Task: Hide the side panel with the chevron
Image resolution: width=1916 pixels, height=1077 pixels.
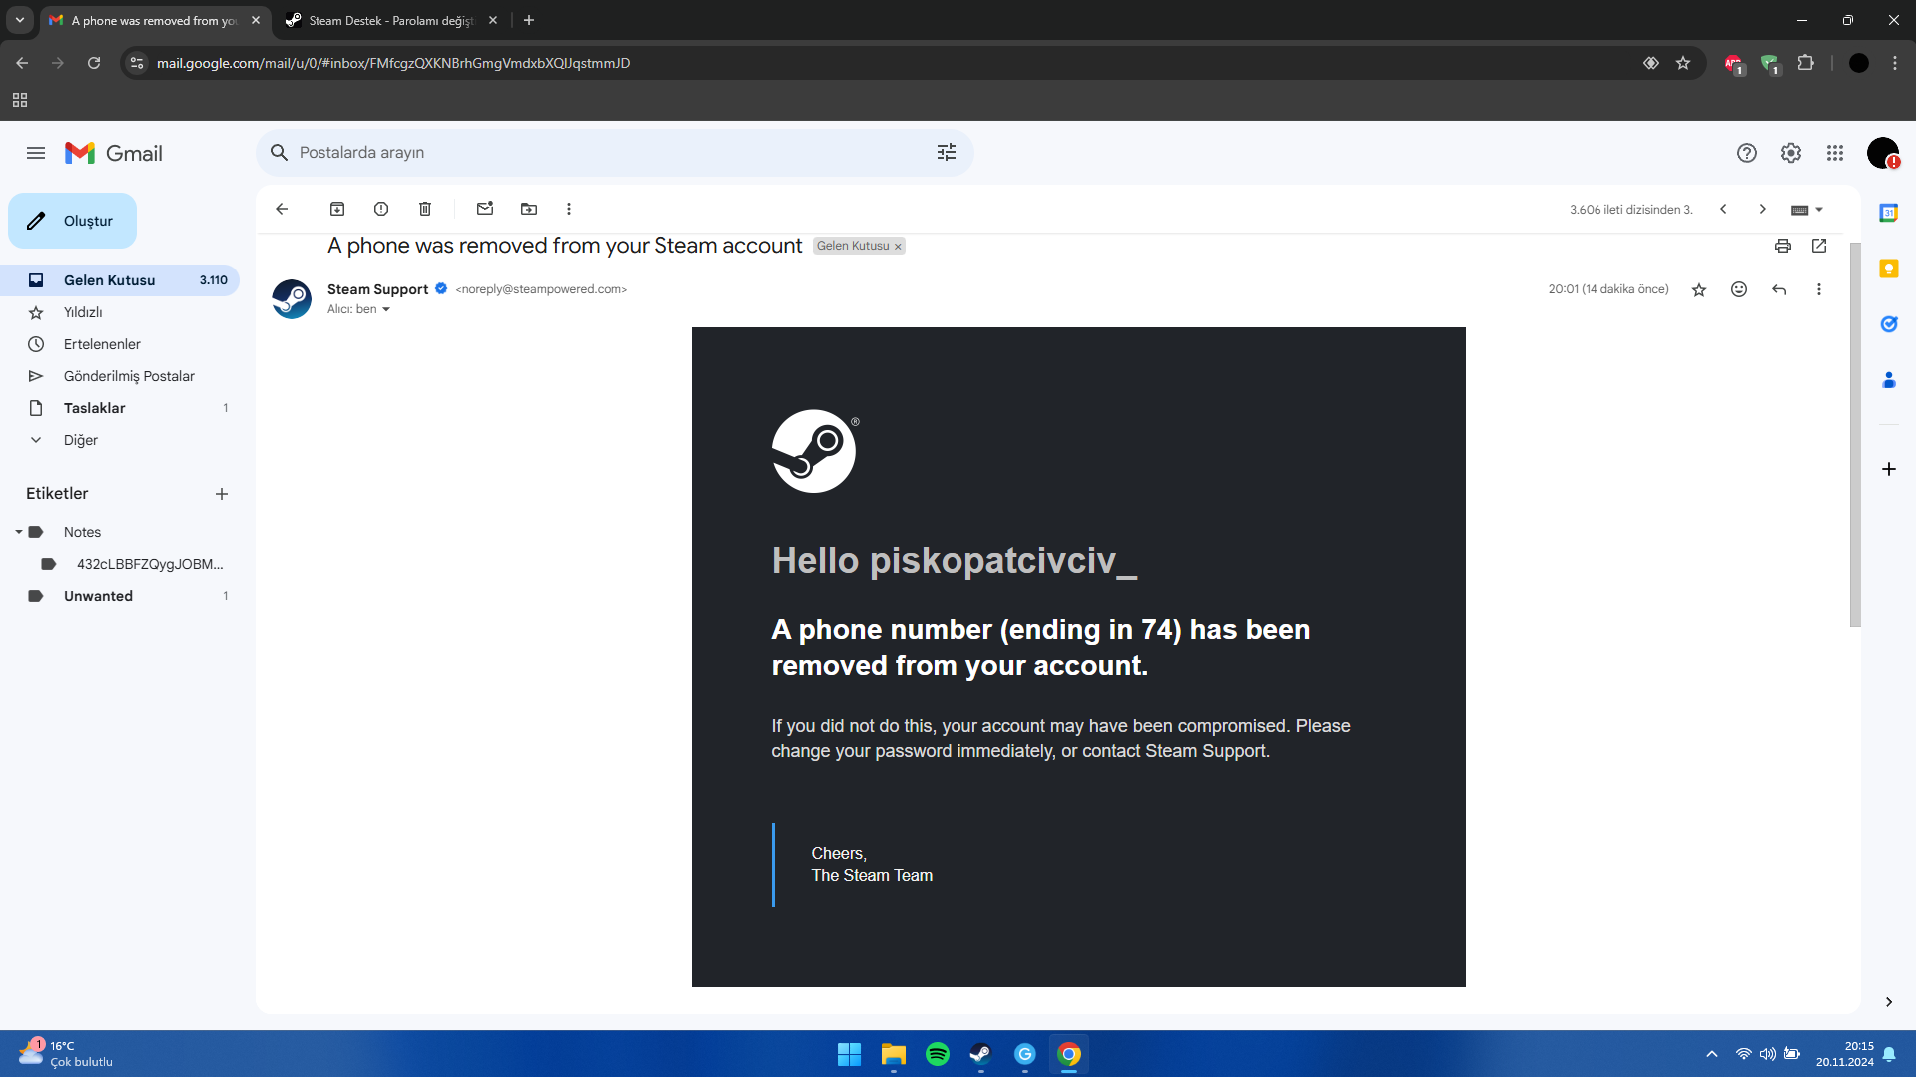Action: pyautogui.click(x=1889, y=1002)
